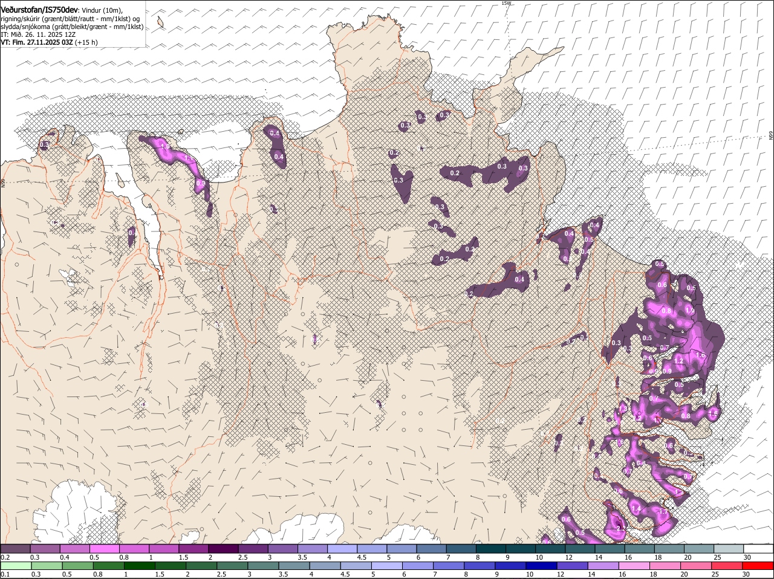Pick upper legend swatch between 0.3 and 0.4

[45, 548]
